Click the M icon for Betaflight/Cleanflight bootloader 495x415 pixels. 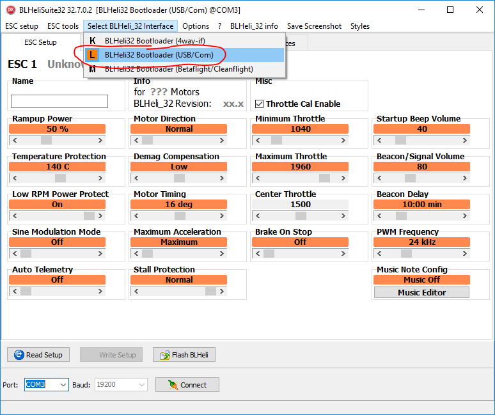coord(93,69)
